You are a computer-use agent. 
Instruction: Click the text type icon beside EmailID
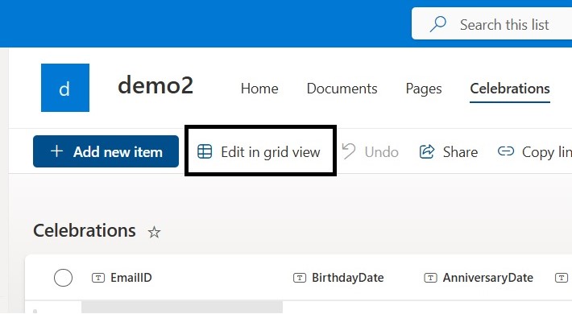pos(98,278)
